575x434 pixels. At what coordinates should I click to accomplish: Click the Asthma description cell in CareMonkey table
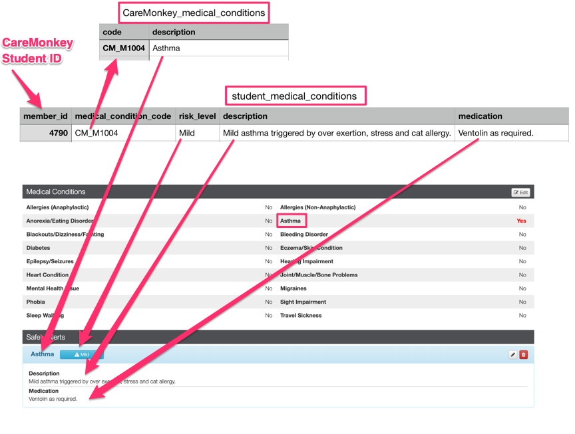pyautogui.click(x=218, y=48)
